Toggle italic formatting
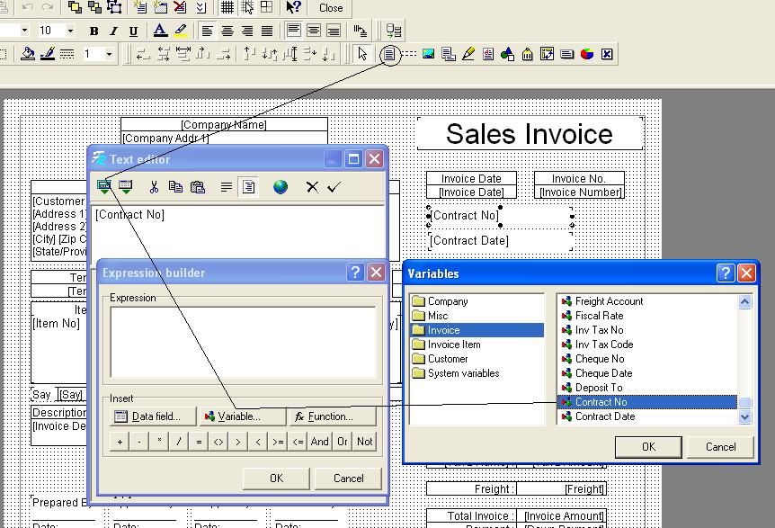 pos(113,31)
